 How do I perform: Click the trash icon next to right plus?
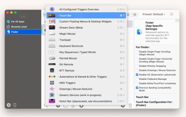[x=130, y=106]
